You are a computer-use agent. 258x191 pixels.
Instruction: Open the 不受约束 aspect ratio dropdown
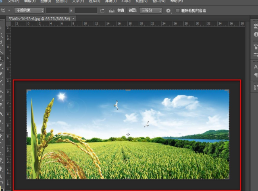pos(29,10)
